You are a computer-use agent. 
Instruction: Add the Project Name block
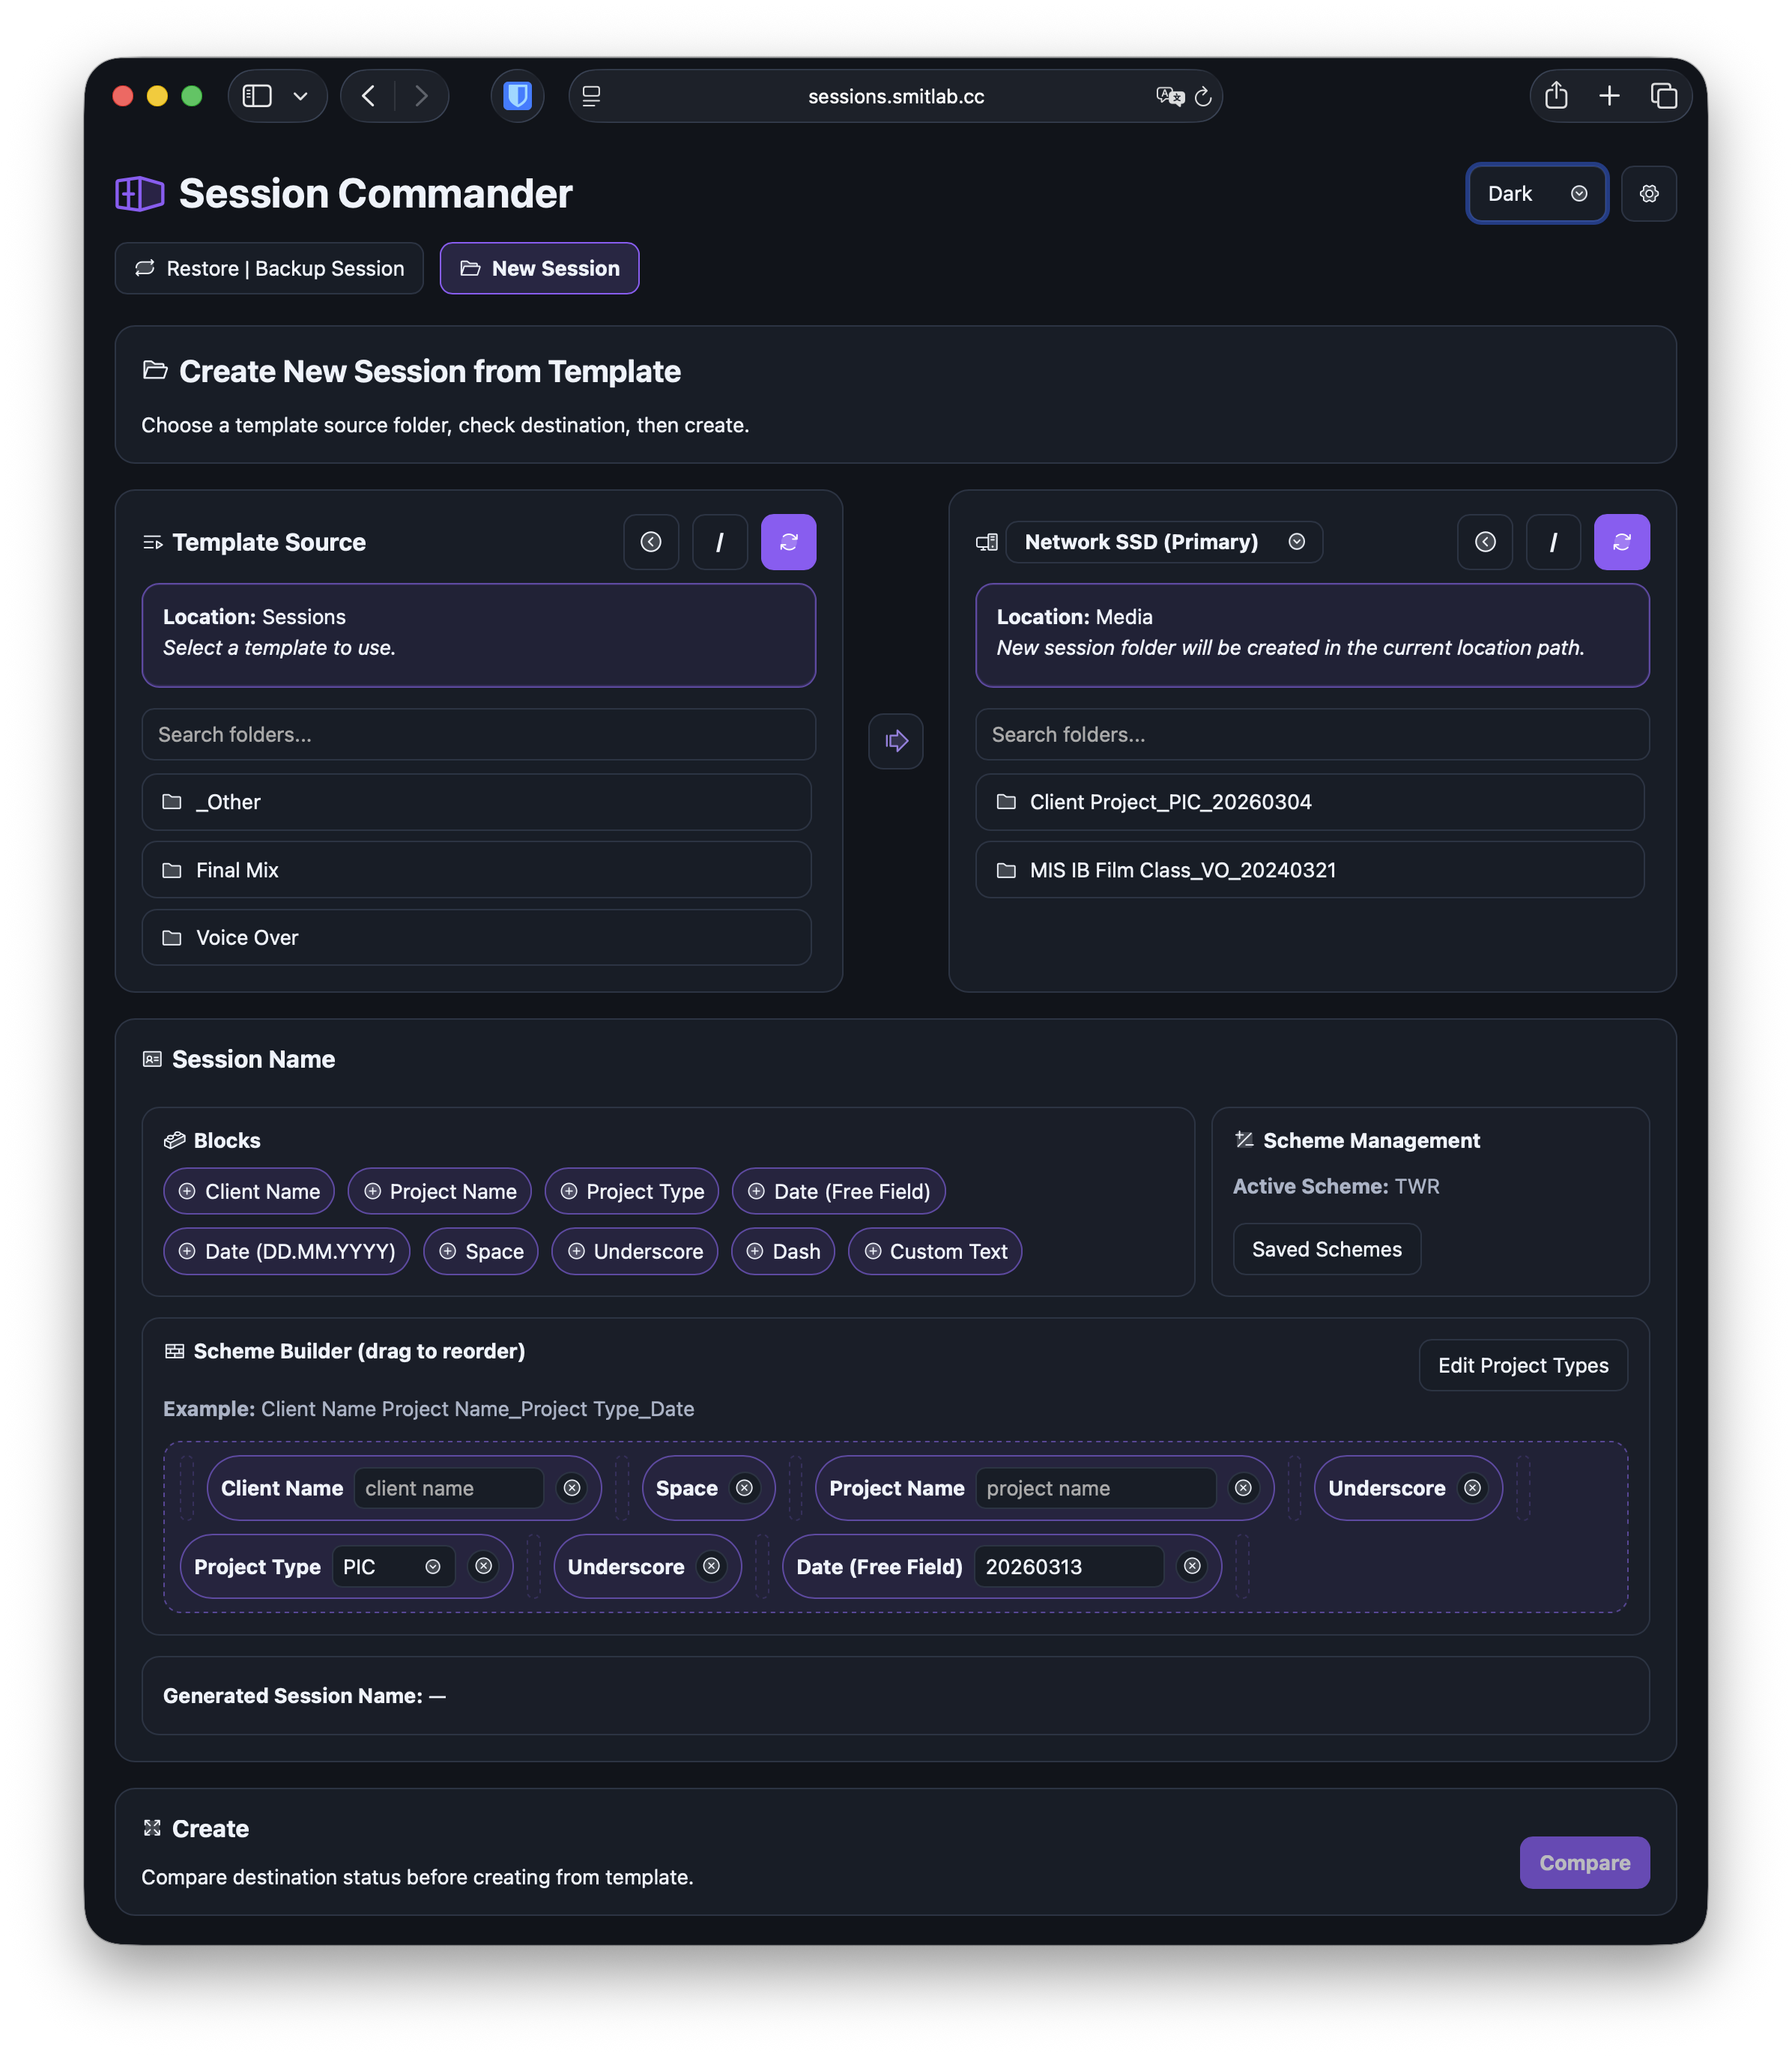(440, 1191)
